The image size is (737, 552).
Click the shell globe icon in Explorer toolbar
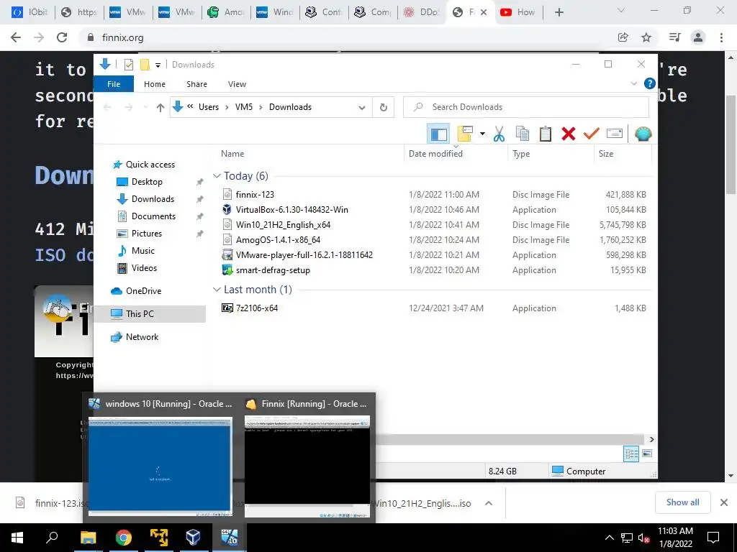[643, 134]
